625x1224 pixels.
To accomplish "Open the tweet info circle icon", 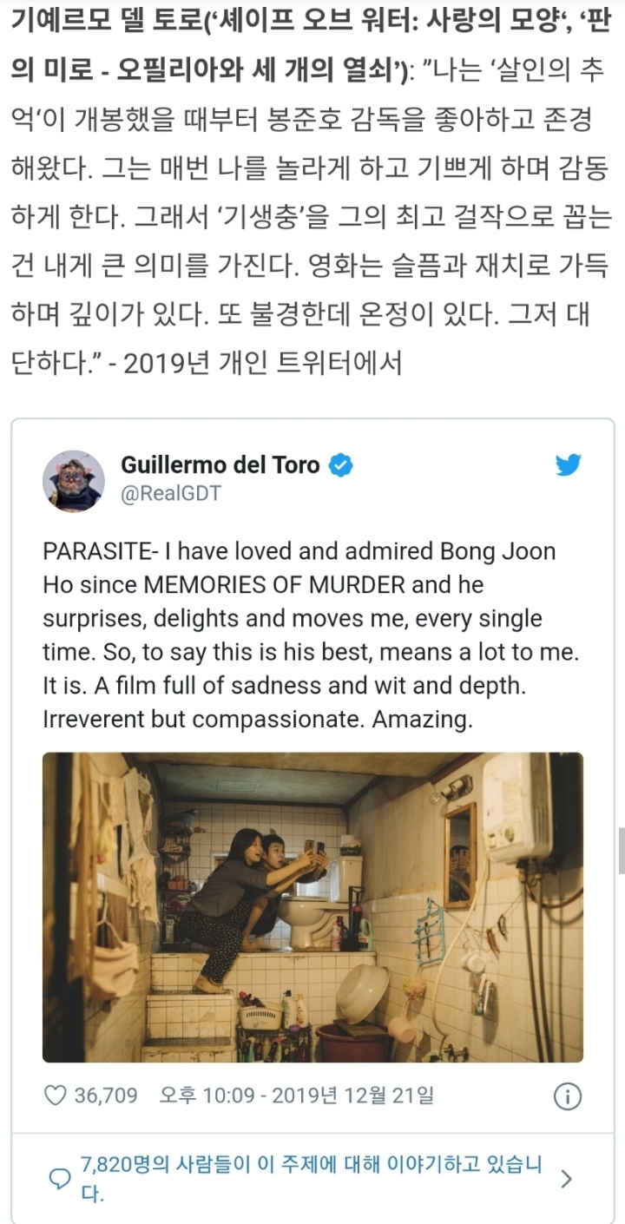I will (567, 1096).
